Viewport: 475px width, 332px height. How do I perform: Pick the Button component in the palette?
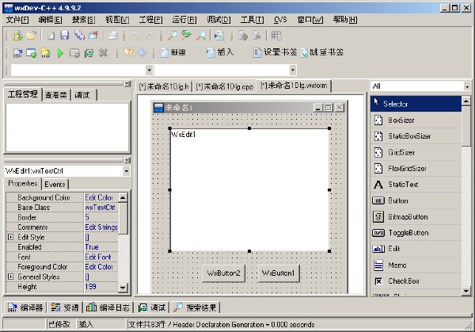pyautogui.click(x=416, y=200)
